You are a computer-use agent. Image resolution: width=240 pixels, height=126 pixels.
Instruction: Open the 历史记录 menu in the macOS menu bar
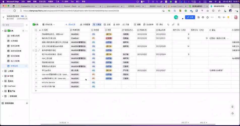(42, 2)
